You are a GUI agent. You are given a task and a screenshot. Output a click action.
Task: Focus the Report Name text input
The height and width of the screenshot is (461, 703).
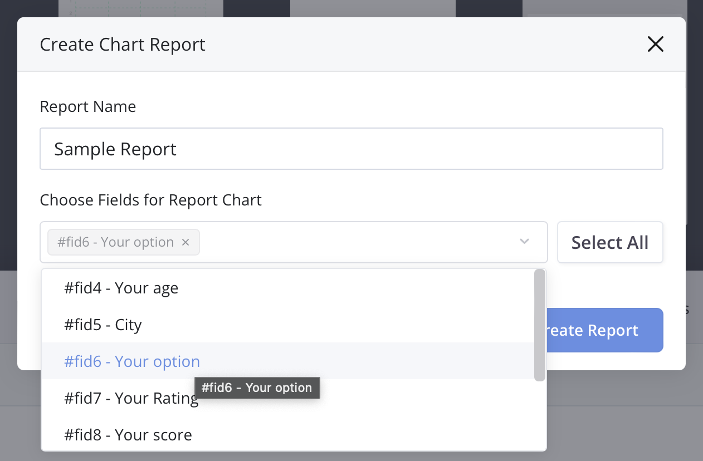pyautogui.click(x=351, y=149)
